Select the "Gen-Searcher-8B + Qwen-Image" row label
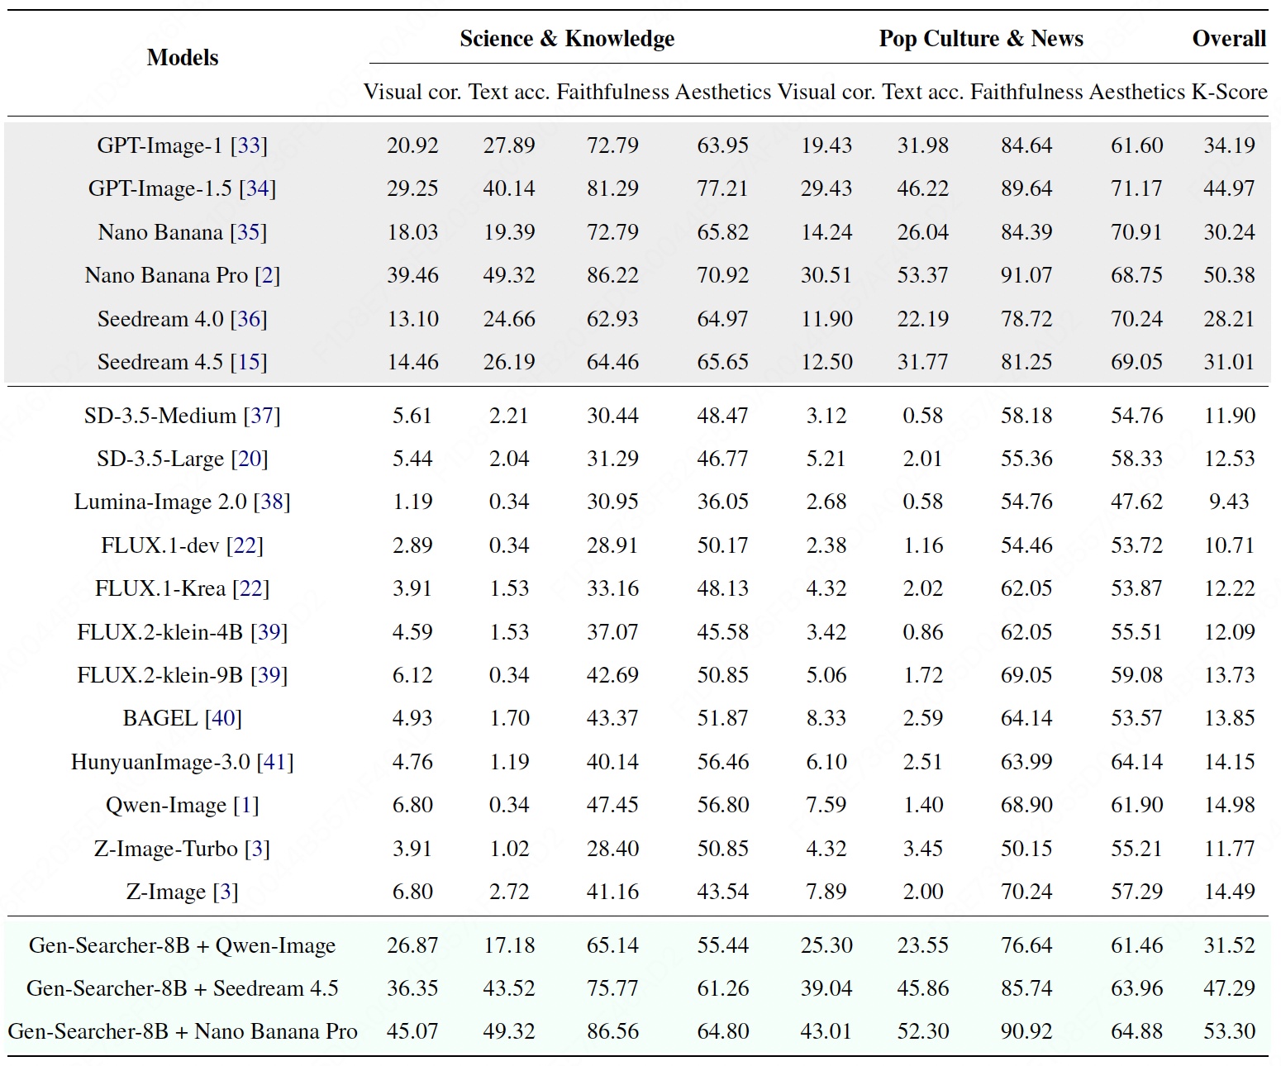This screenshot has width=1281, height=1066. (183, 945)
